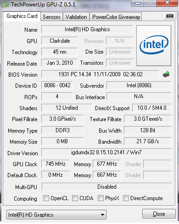The height and width of the screenshot is (224, 179).
Task: Click the Driver Version igdumdx32 field
Action: click(x=106, y=152)
